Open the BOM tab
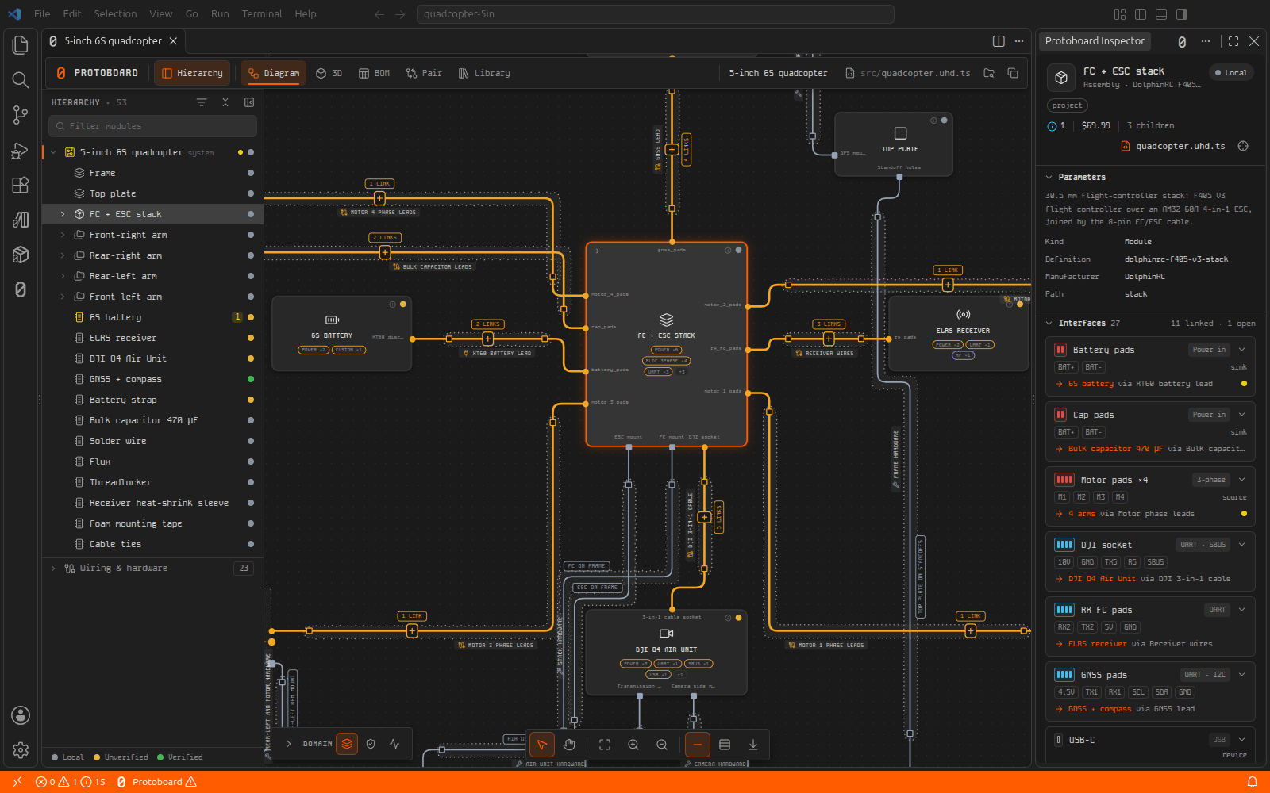Image resolution: width=1270 pixels, height=793 pixels. tap(375, 73)
